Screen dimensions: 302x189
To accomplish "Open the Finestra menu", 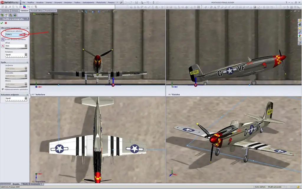I will (111, 2).
